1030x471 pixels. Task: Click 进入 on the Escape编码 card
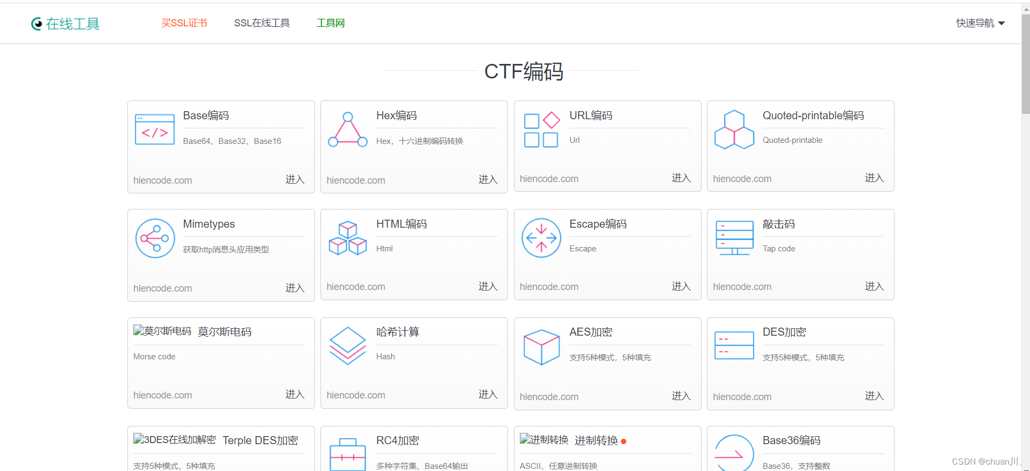click(681, 286)
